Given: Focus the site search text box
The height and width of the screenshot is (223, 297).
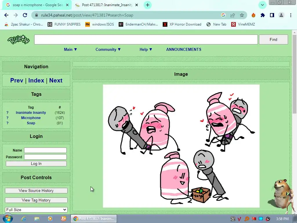Looking at the screenshot, I should [x=146, y=39].
